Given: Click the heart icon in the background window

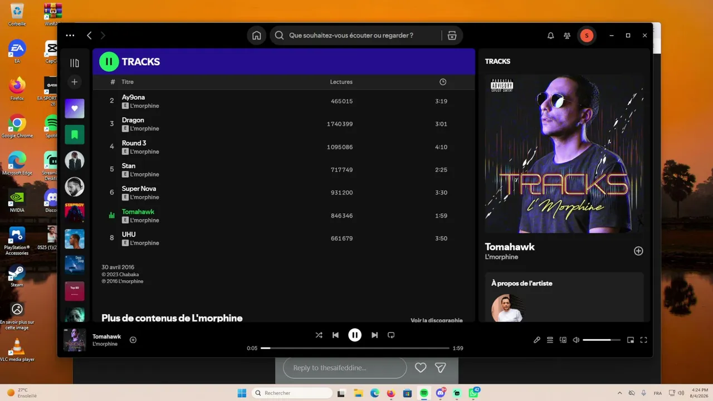Looking at the screenshot, I should pos(421,368).
